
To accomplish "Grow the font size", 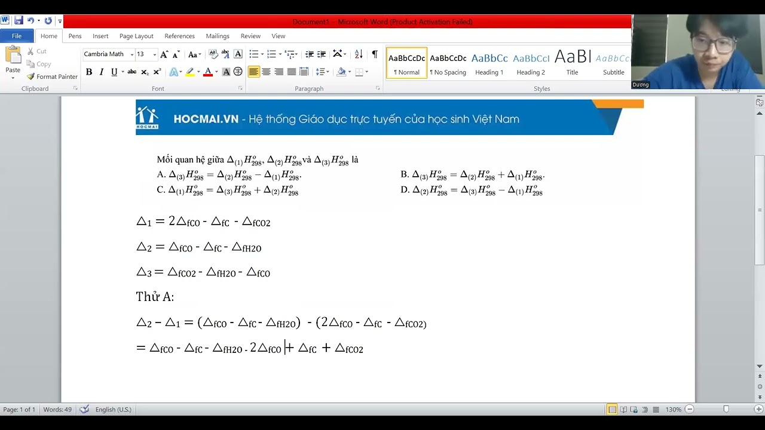I will pos(164,54).
